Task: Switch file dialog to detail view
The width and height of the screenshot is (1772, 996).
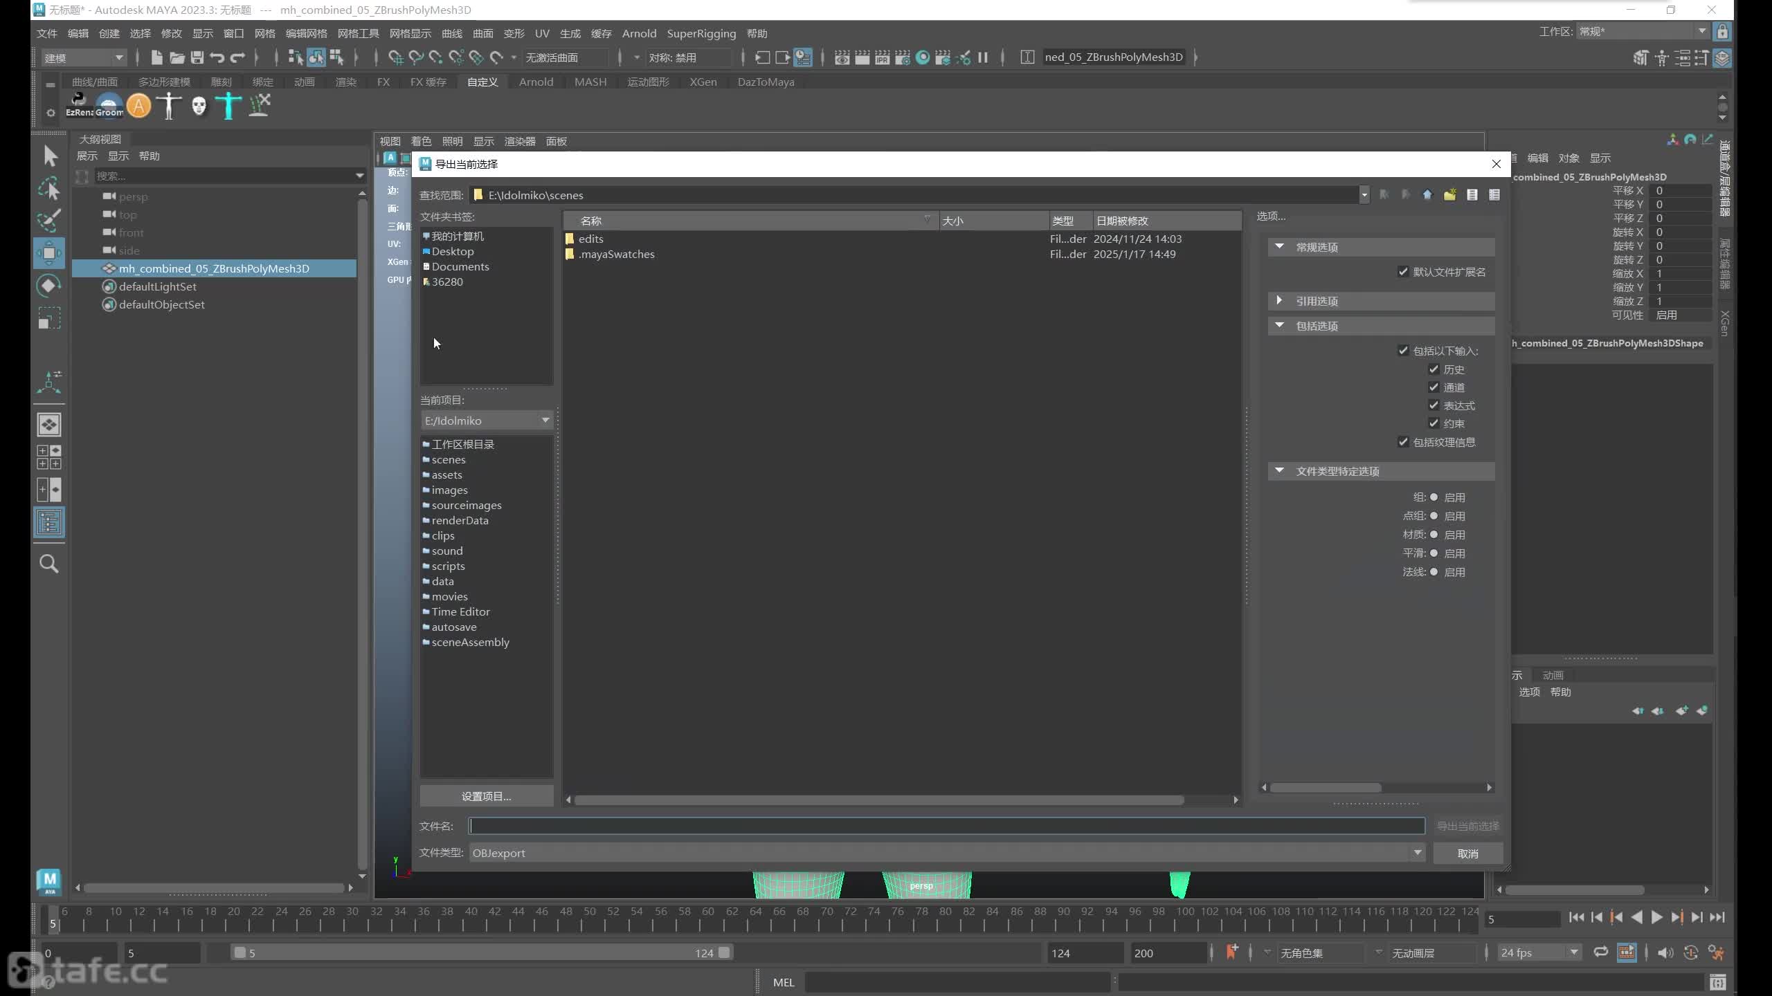Action: [1494, 195]
